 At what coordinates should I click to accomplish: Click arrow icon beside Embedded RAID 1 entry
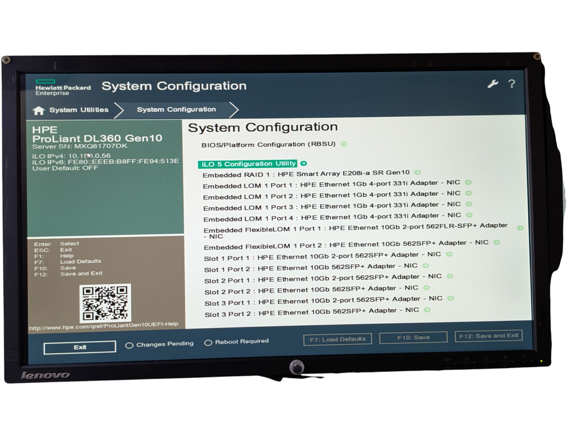coord(418,172)
